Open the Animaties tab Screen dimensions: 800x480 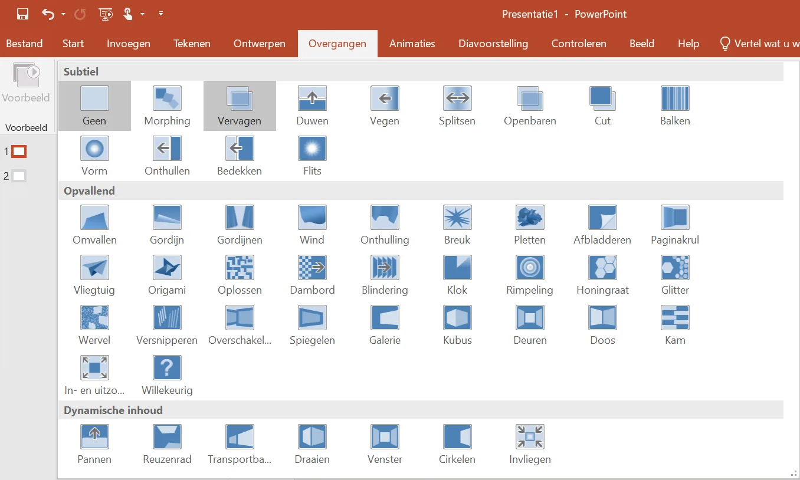pyautogui.click(x=412, y=44)
